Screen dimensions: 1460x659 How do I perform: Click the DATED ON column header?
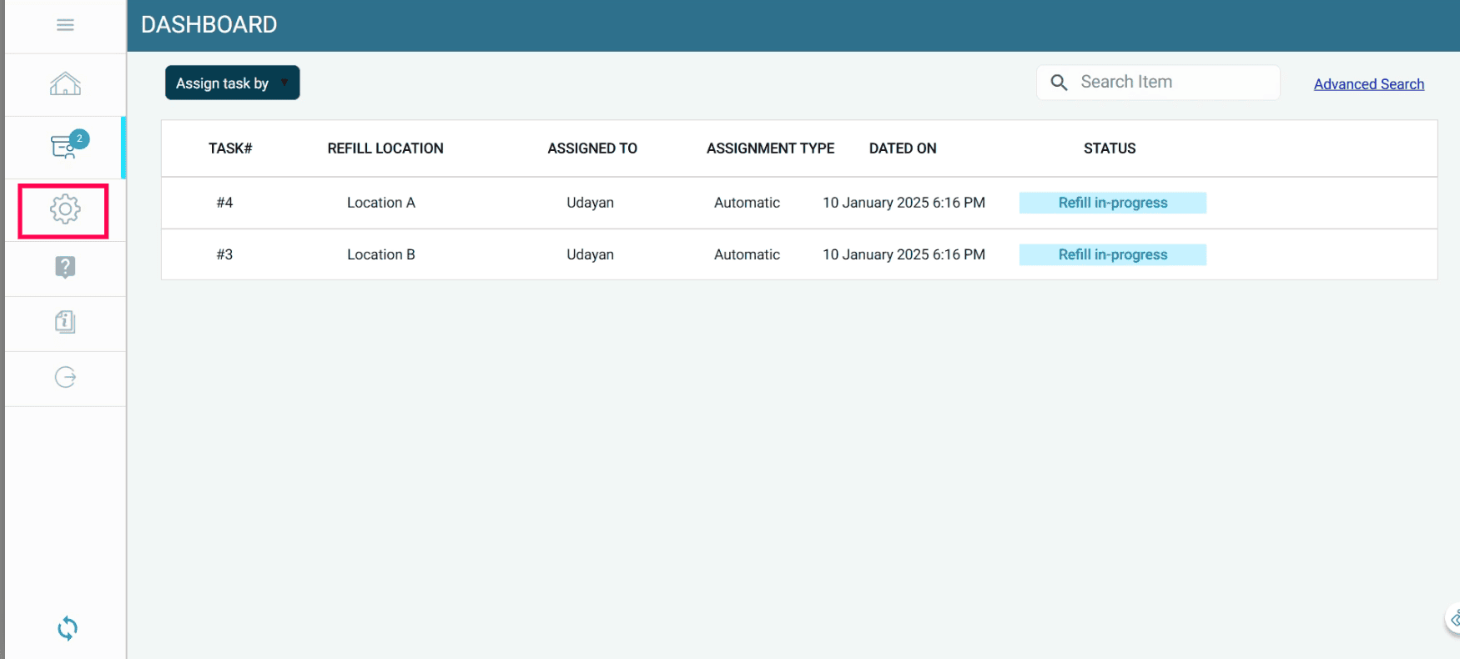[902, 148]
